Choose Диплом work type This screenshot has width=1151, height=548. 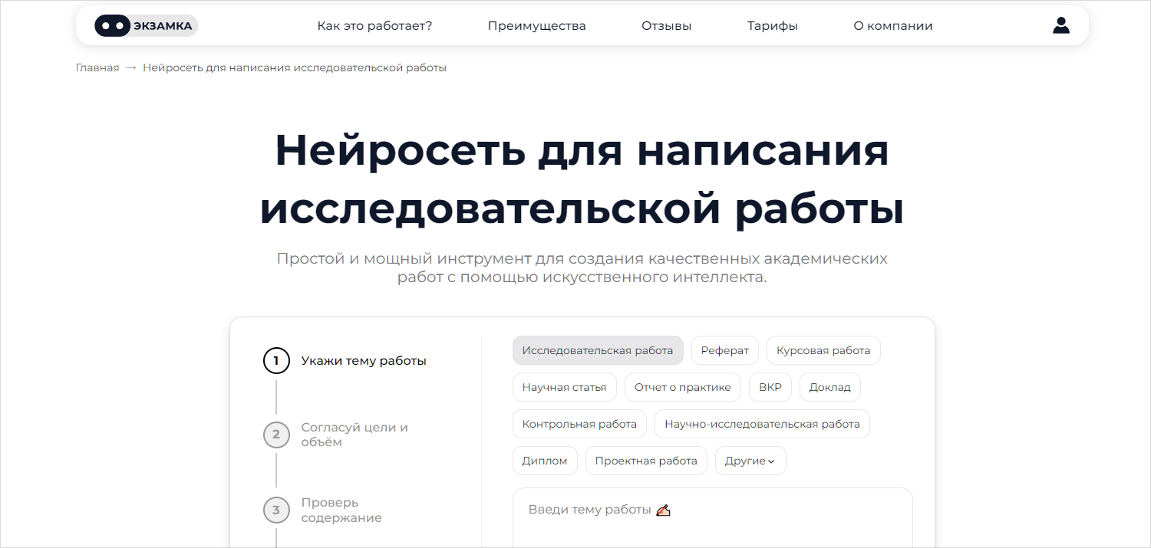pyautogui.click(x=544, y=461)
